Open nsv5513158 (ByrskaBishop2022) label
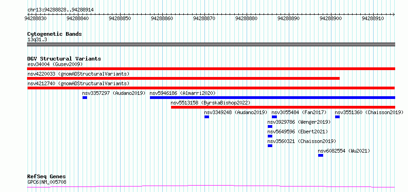 (210, 103)
